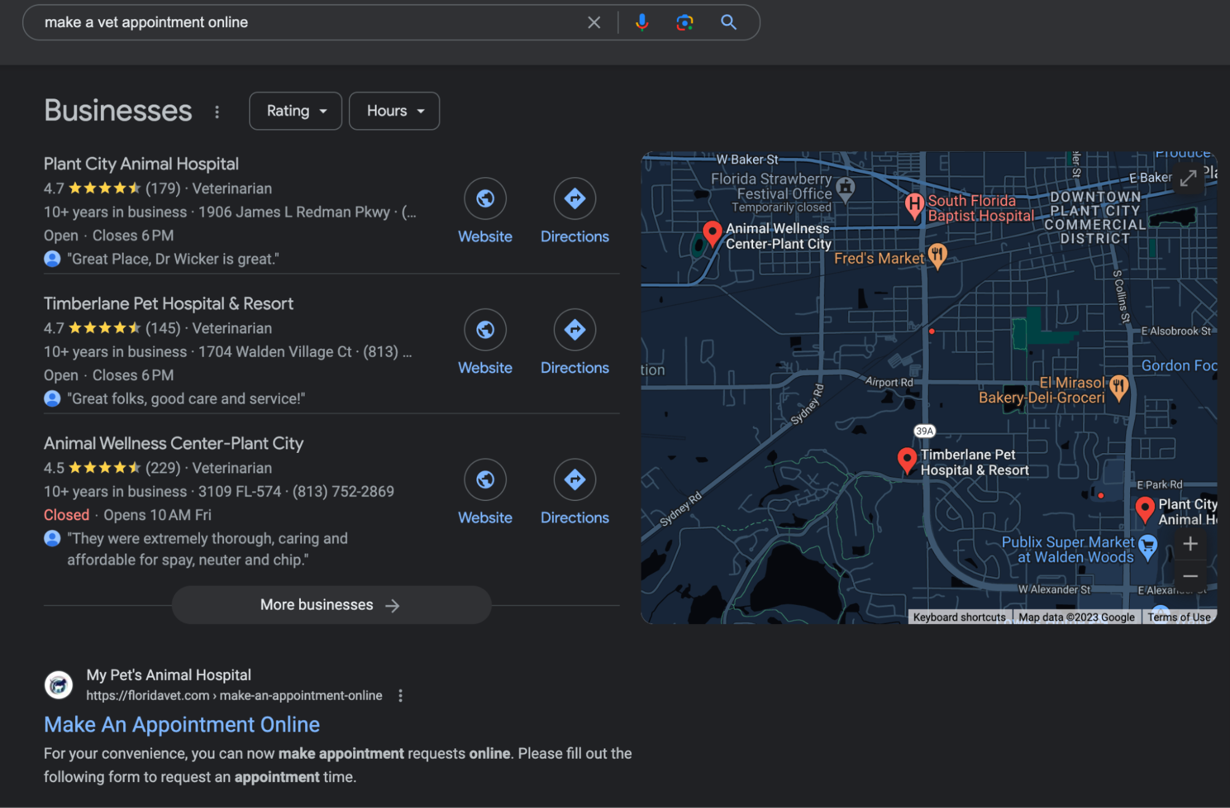Open Animal Wellness Center website globe icon

485,479
